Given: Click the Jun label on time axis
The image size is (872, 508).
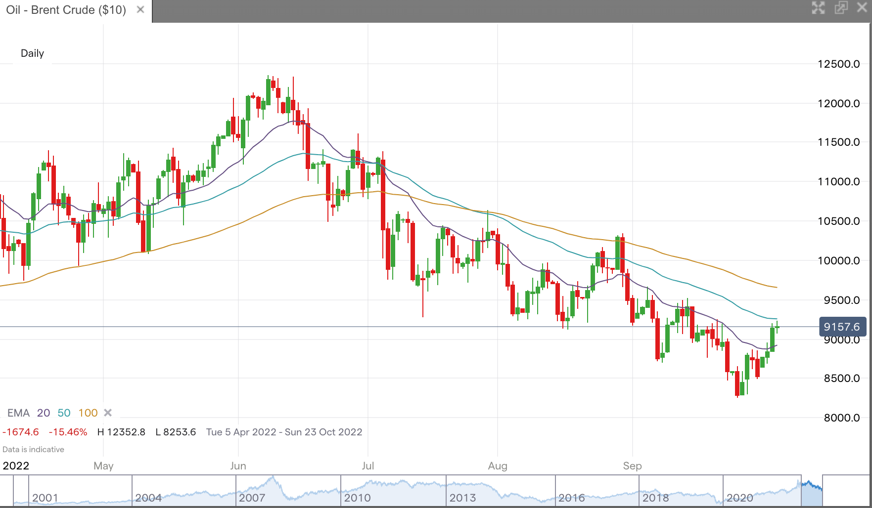Looking at the screenshot, I should pyautogui.click(x=238, y=466).
